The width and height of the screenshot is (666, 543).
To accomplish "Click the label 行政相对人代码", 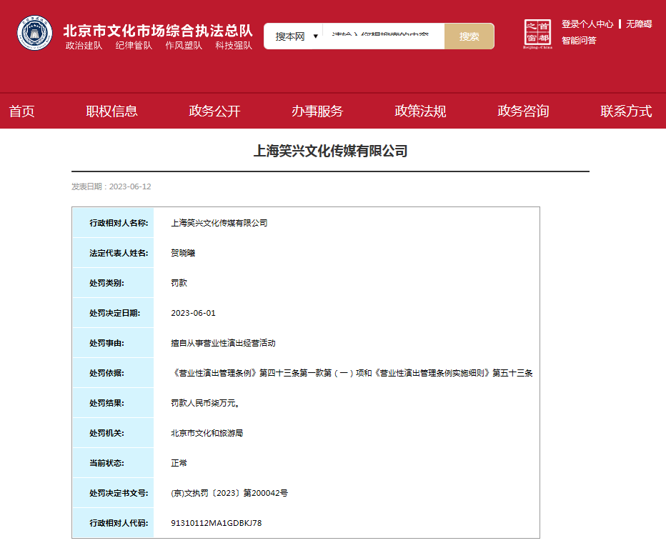I will coord(119,523).
